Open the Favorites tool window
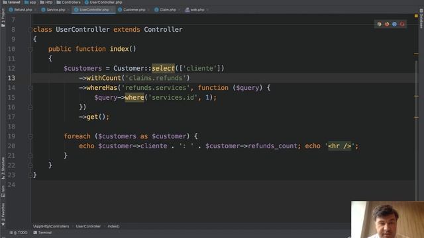This screenshot has width=424, height=238. tap(3, 214)
